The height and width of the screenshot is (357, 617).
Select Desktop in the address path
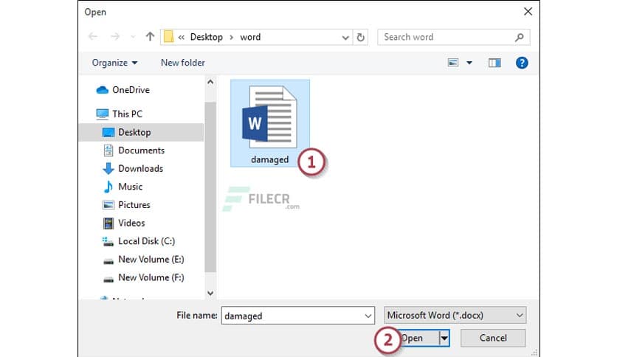click(206, 37)
